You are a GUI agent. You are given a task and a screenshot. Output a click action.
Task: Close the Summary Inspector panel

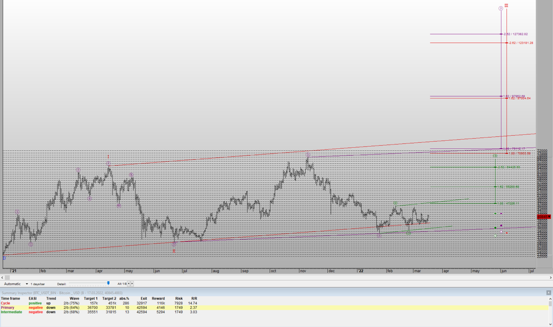pyautogui.click(x=549, y=293)
